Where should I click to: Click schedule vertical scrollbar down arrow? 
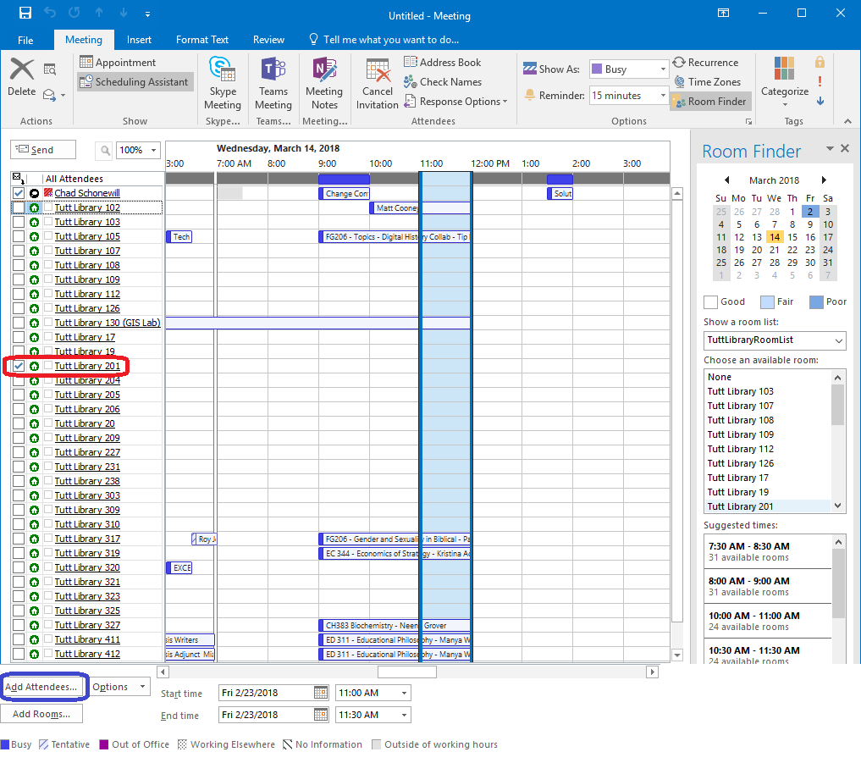pos(677,655)
